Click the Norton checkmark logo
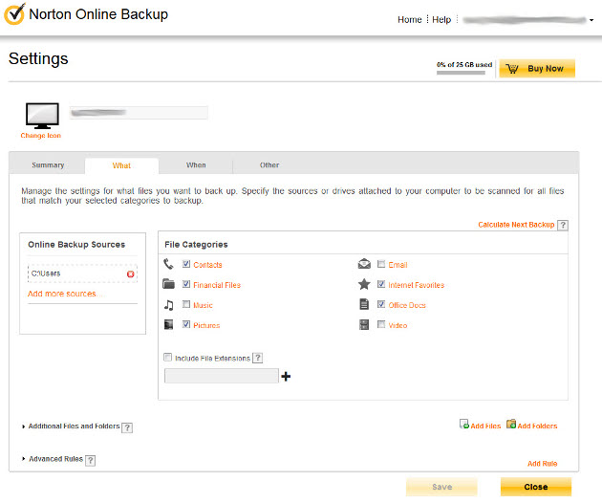Screen dimensions: 602x503 14,13
